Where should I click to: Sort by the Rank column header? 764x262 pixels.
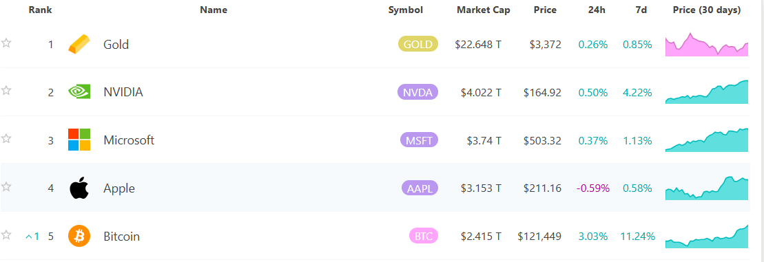point(41,10)
